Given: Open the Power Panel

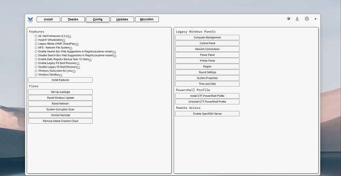Looking at the screenshot, I should click(207, 55).
